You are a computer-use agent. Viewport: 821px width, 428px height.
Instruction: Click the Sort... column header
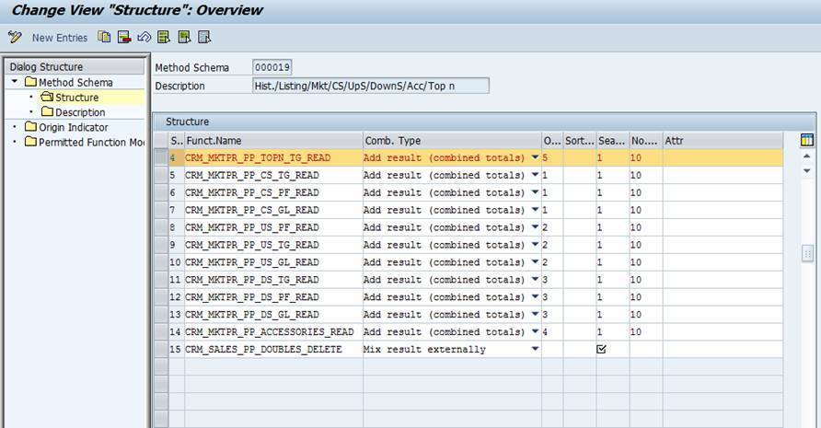(580, 141)
